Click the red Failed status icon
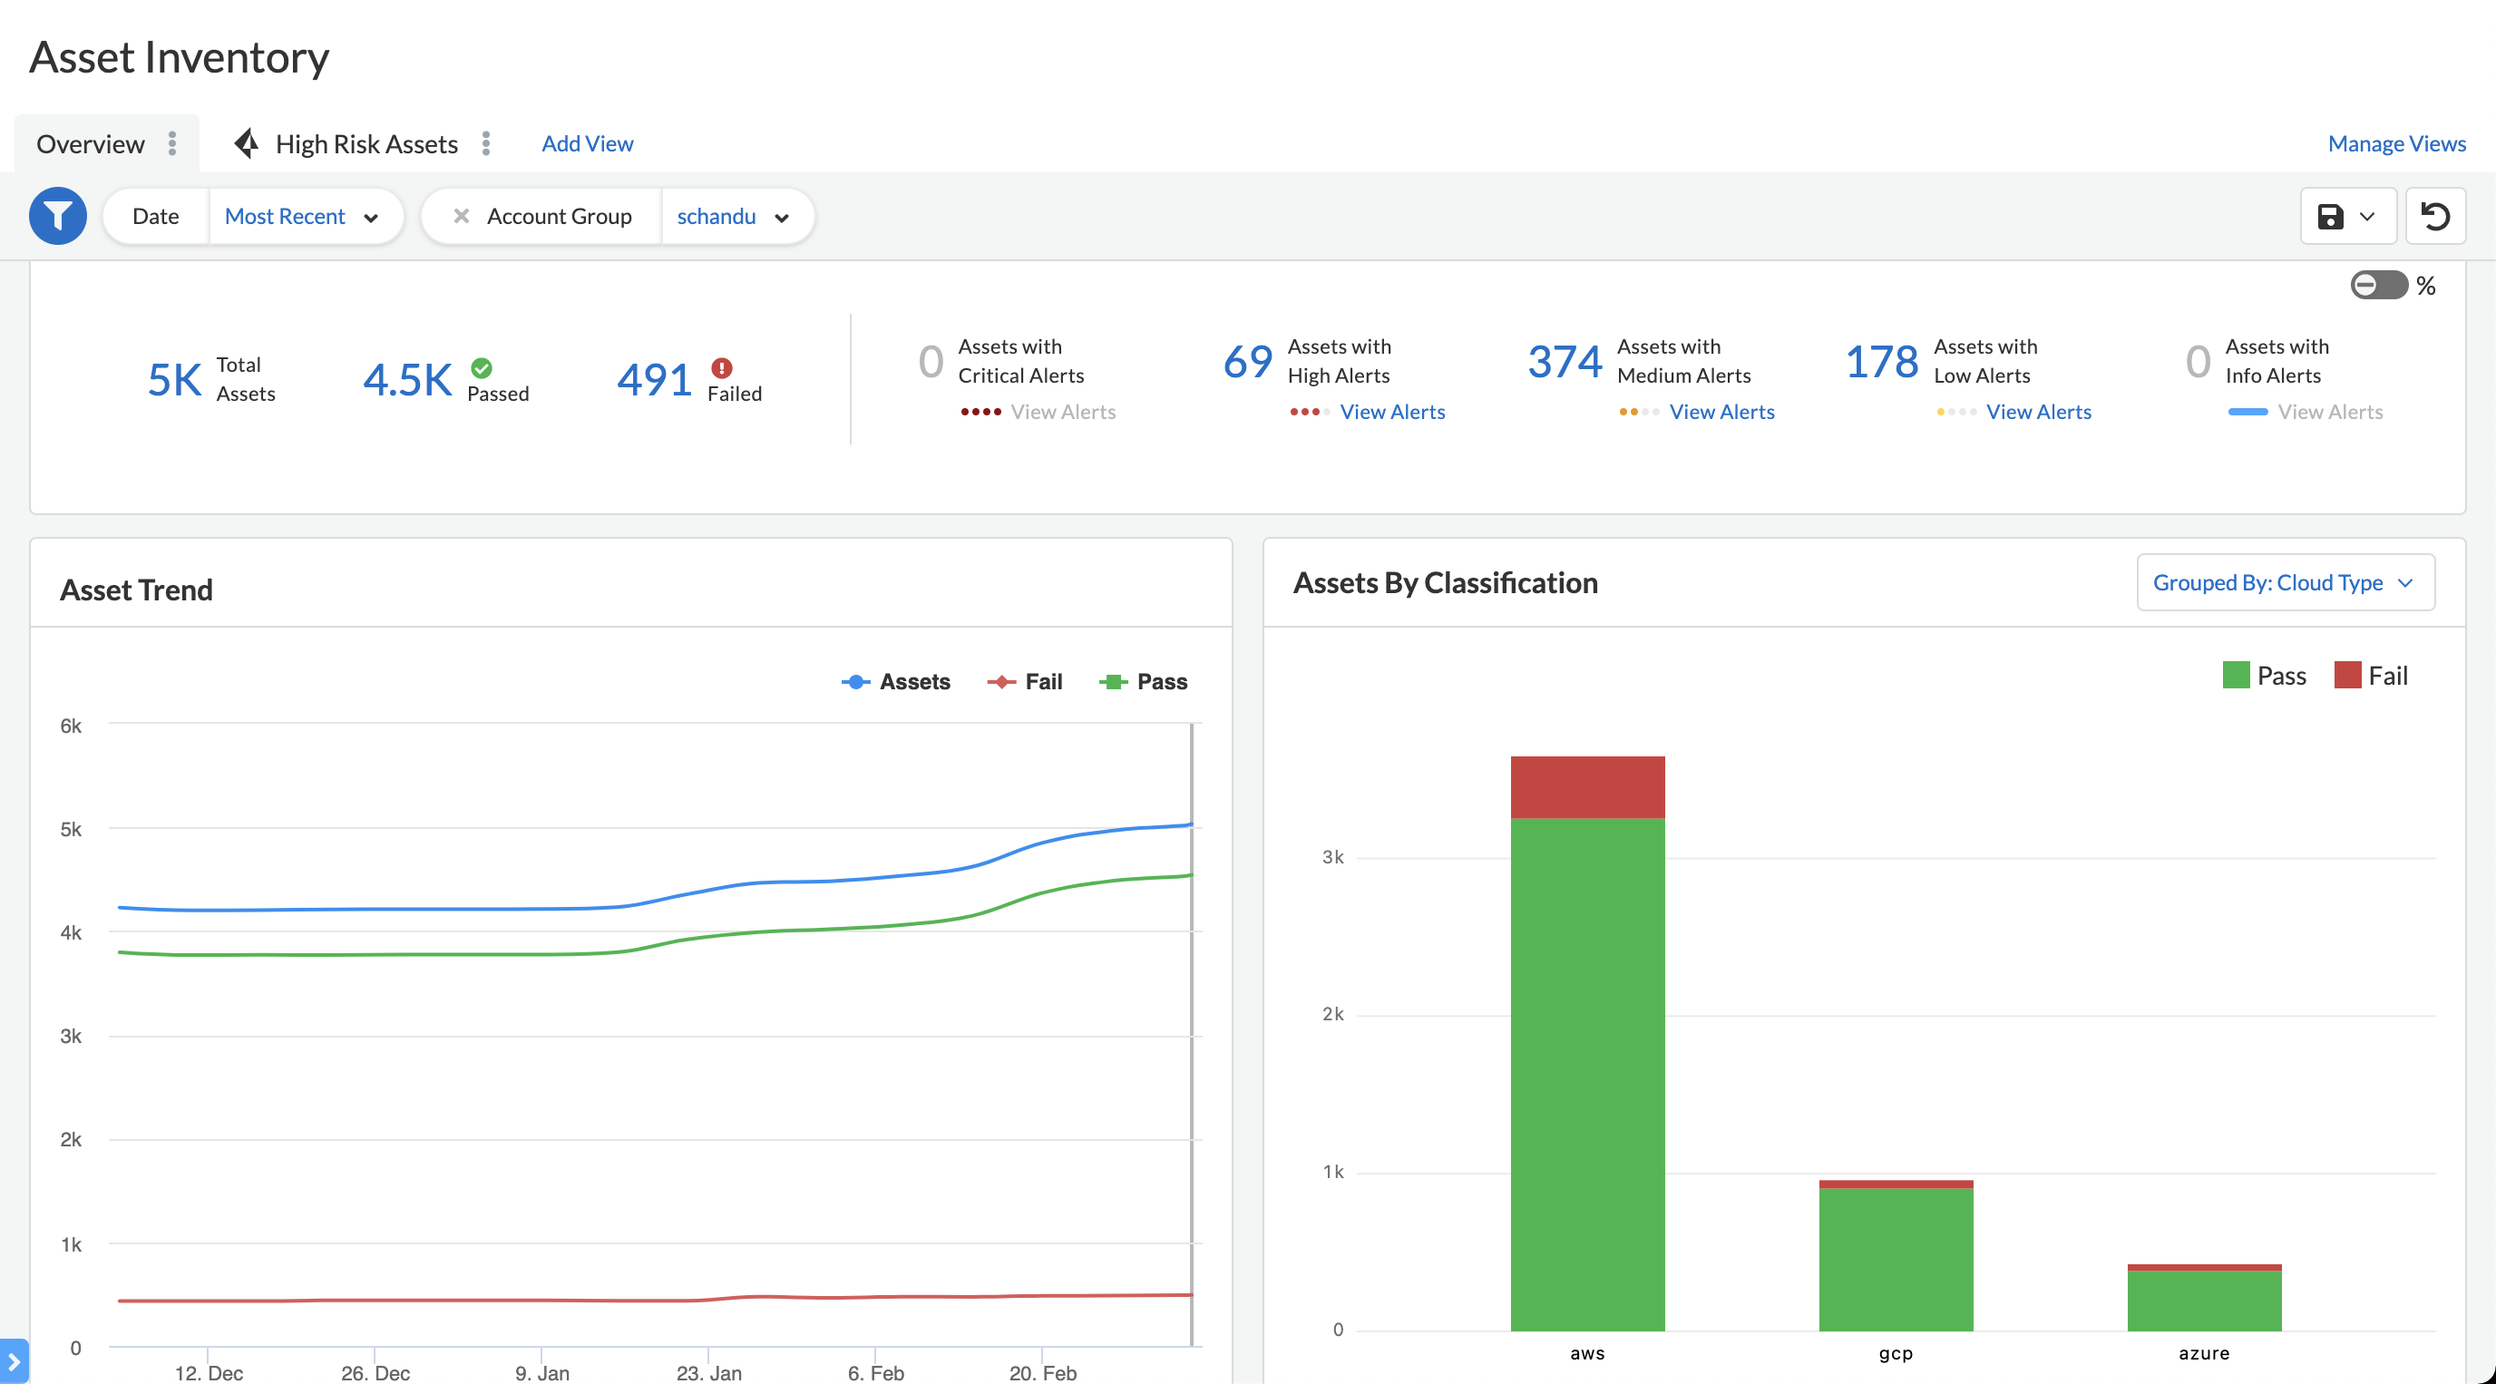The width and height of the screenshot is (2496, 1384). (x=722, y=367)
